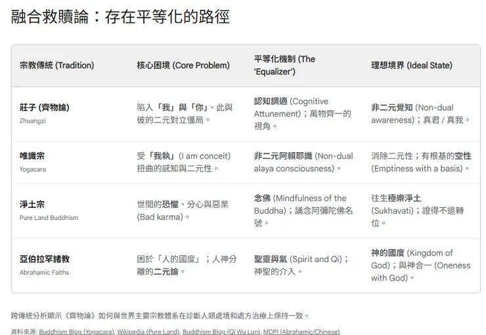Open the Buddhism Blog (Qi Wu Lun) link
Viewport: 486px width, 335px height.
pos(221,332)
